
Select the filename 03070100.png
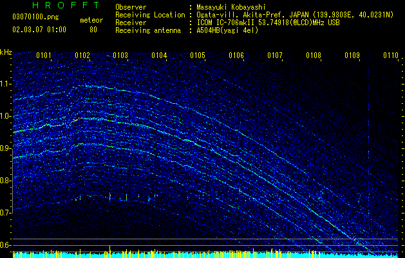point(35,17)
